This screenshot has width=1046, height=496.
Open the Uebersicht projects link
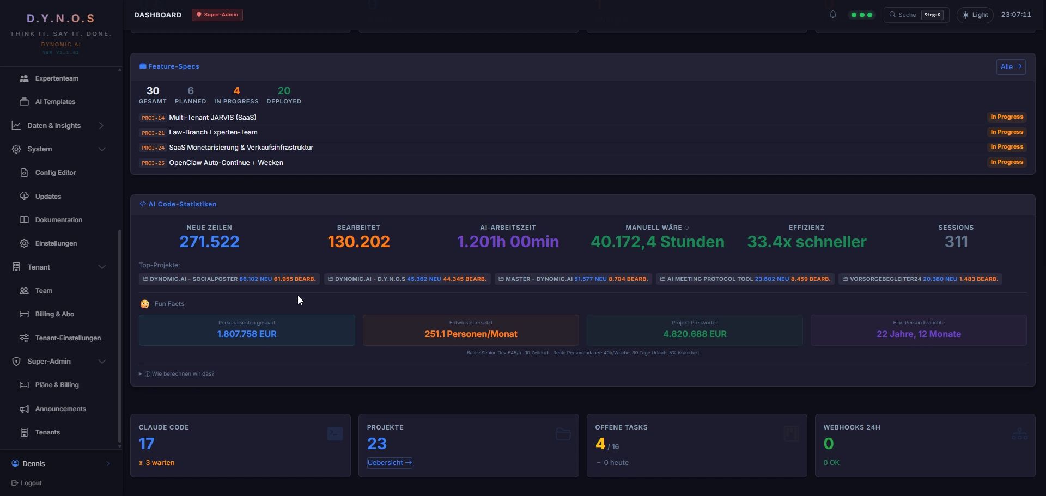[390, 463]
